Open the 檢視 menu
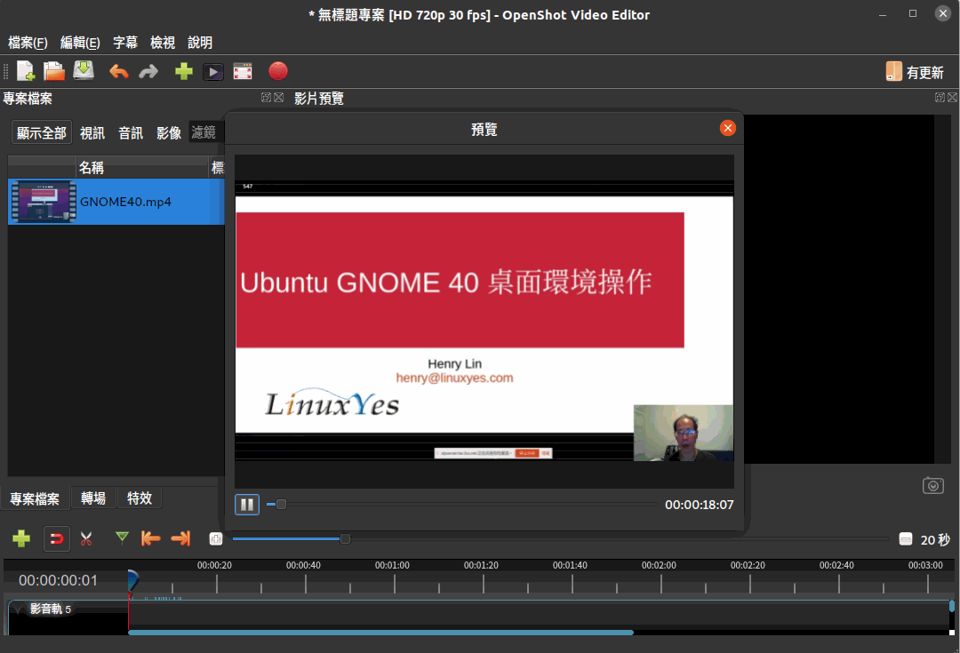 [163, 43]
